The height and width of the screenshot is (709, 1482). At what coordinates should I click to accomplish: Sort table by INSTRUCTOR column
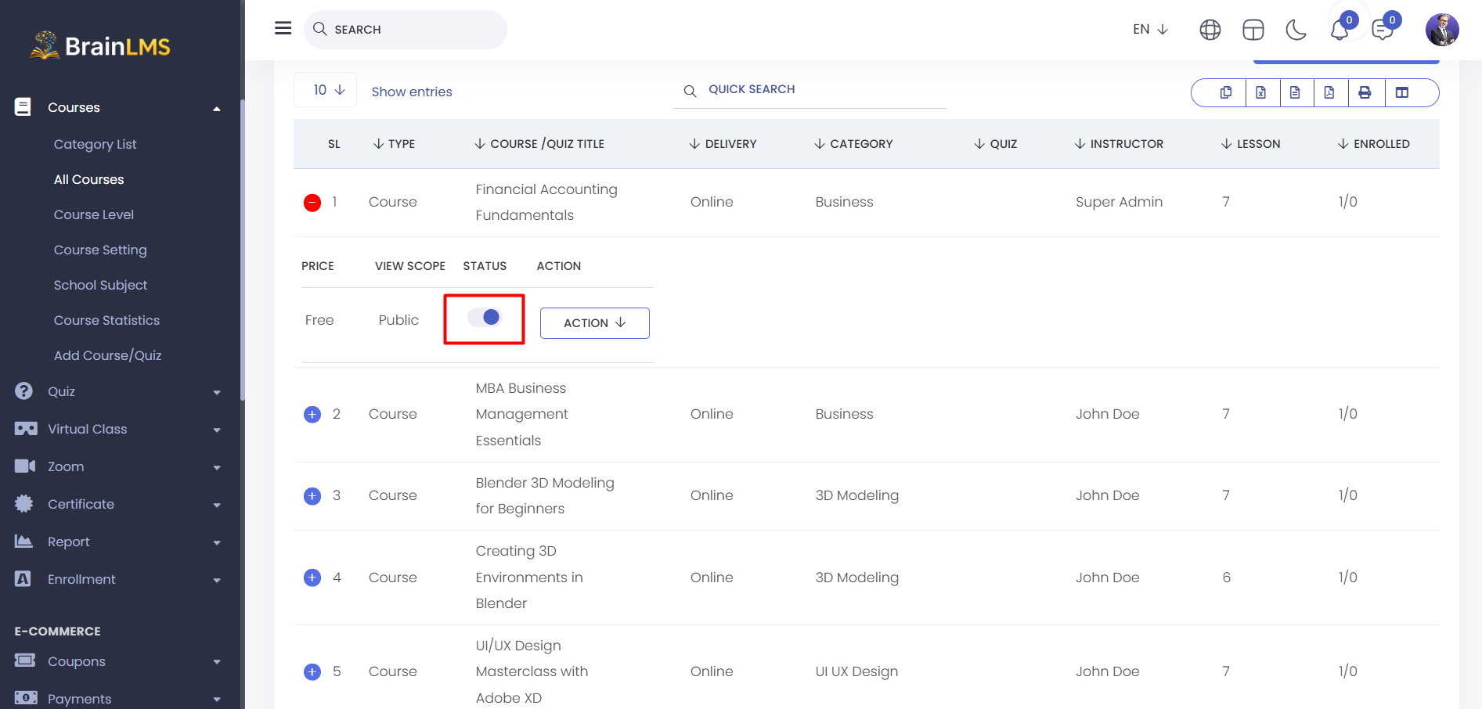pyautogui.click(x=1119, y=144)
